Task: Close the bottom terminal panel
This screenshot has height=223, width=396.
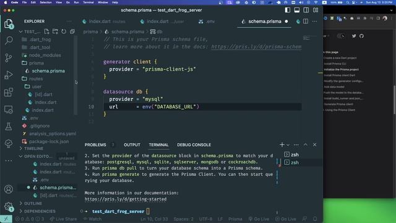Action: 315,145
